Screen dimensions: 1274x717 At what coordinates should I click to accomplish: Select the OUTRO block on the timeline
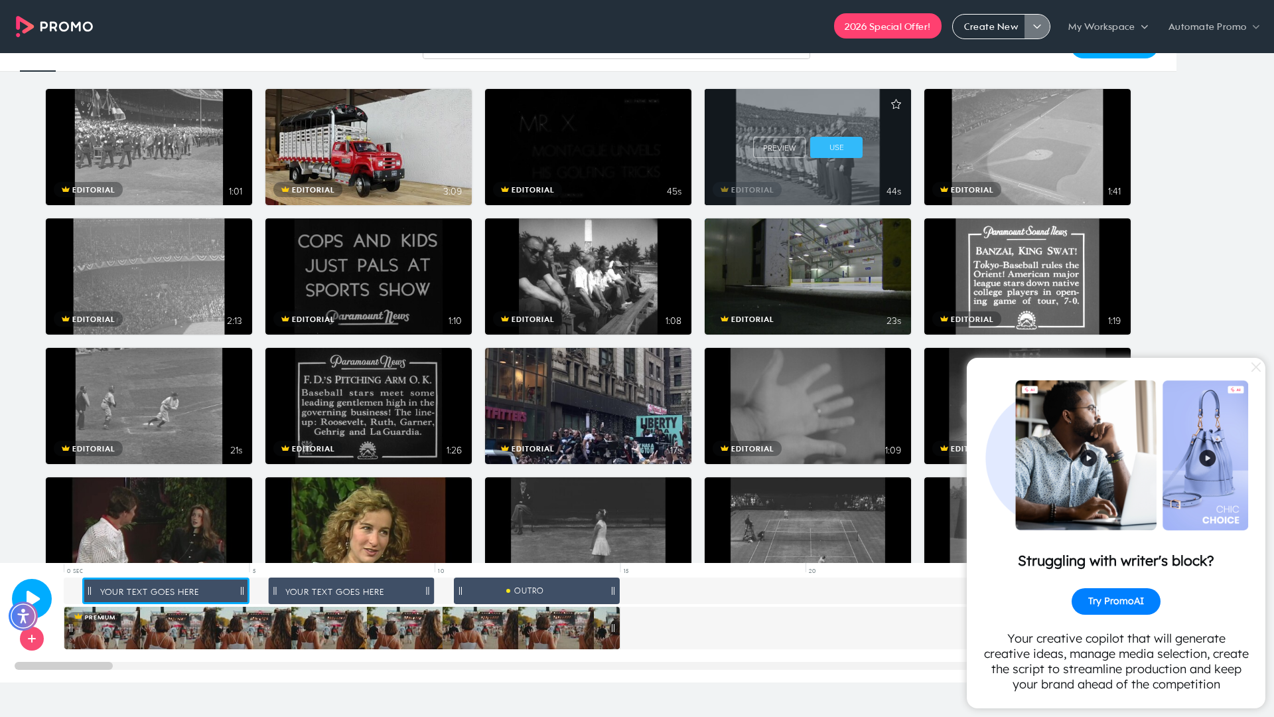[x=537, y=591]
